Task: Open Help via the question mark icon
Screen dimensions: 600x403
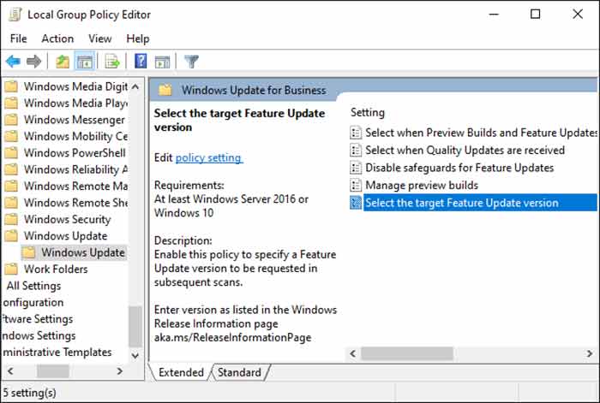Action: click(x=141, y=61)
